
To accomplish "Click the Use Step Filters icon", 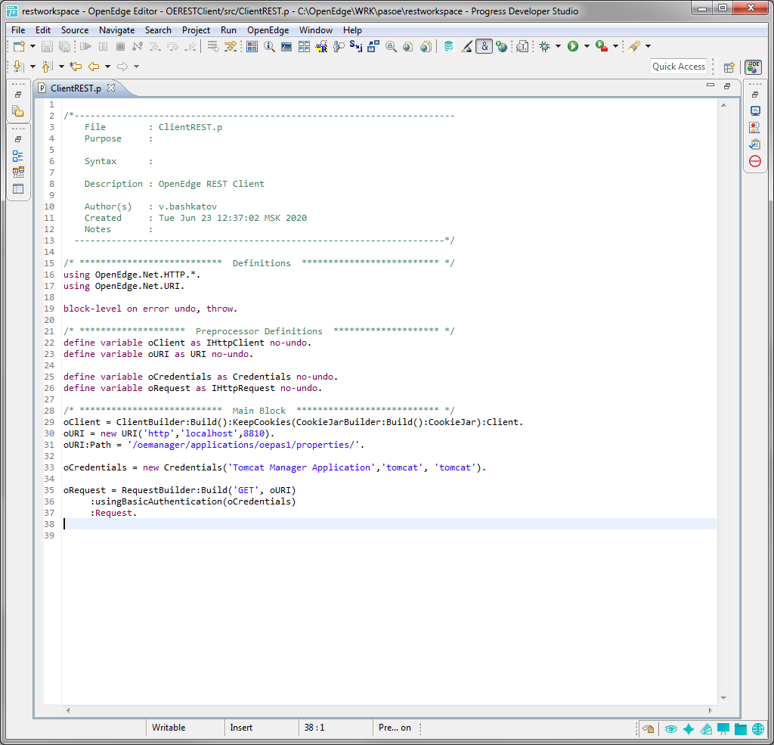I will click(230, 46).
